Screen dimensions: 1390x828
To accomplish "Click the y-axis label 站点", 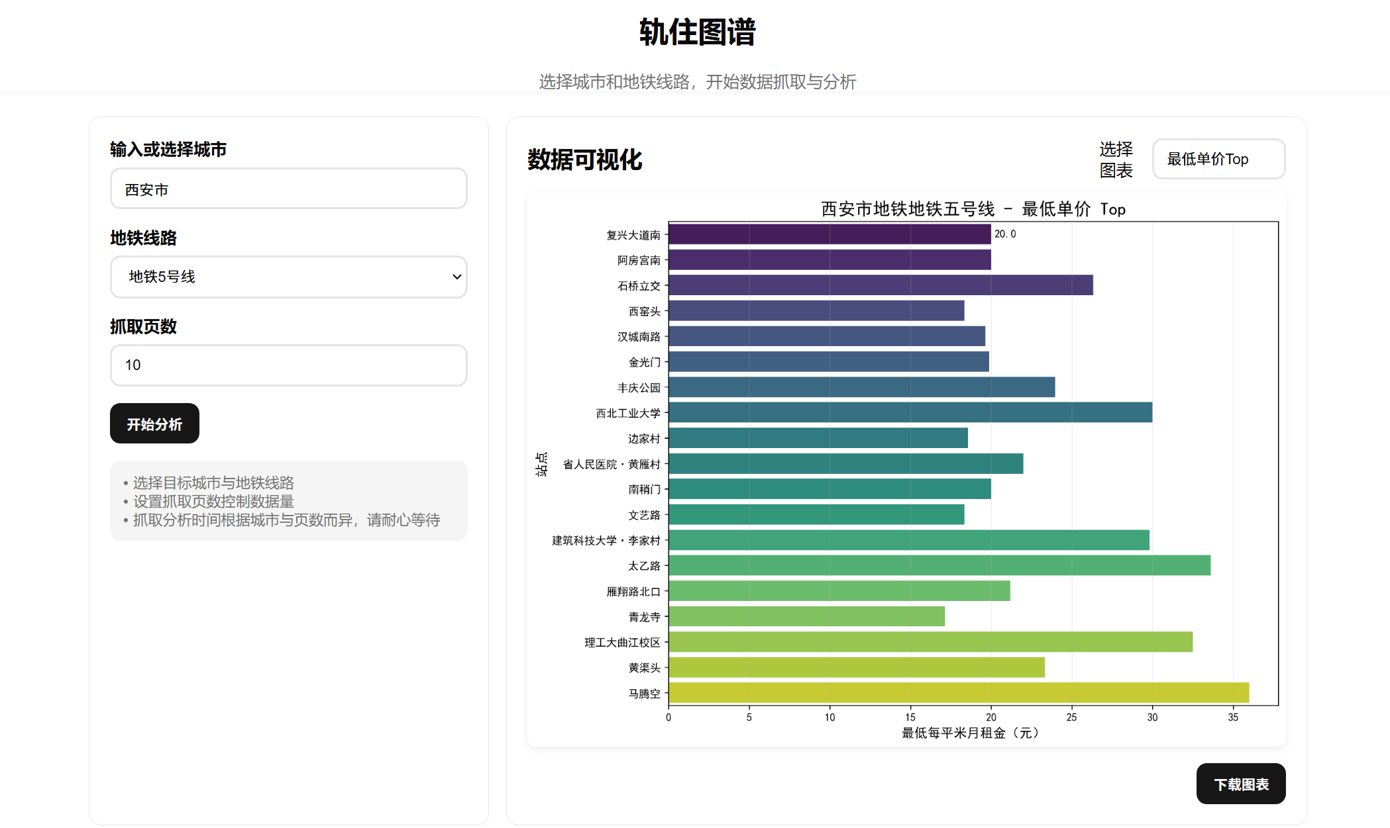I will point(541,464).
